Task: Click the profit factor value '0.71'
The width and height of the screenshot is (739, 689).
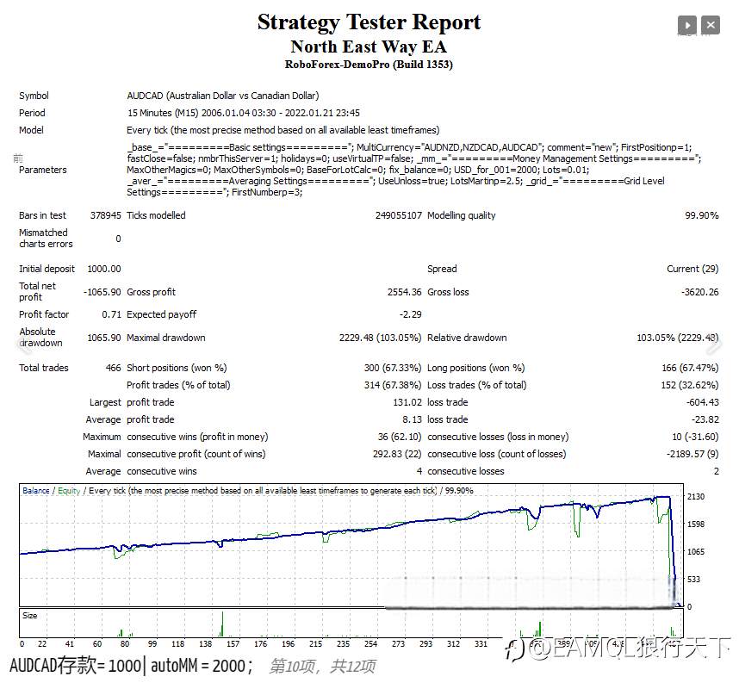Action: tap(112, 314)
